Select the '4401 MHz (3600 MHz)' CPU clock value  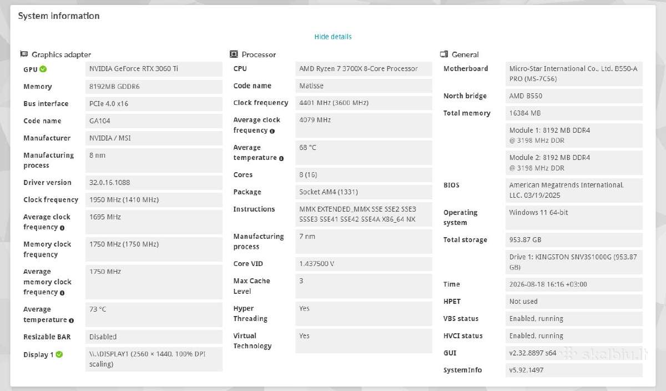(x=364, y=103)
